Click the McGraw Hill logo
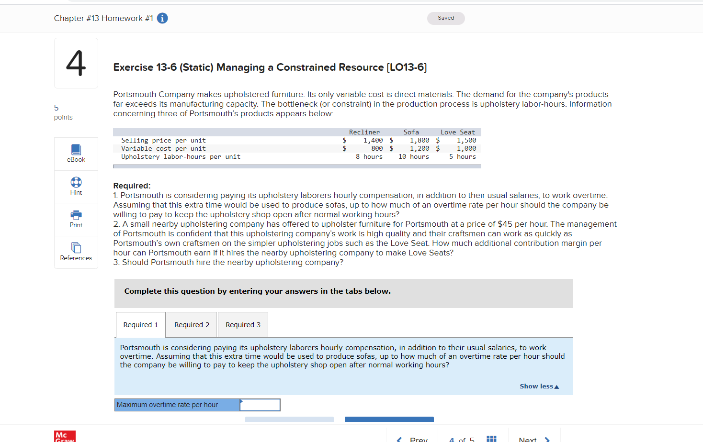Viewport: 703px width, 442px height. click(x=65, y=436)
